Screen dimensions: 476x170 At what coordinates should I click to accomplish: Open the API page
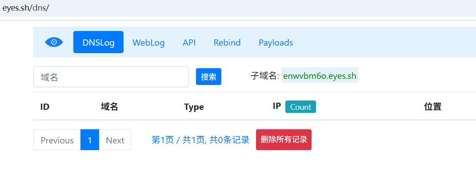tap(189, 42)
